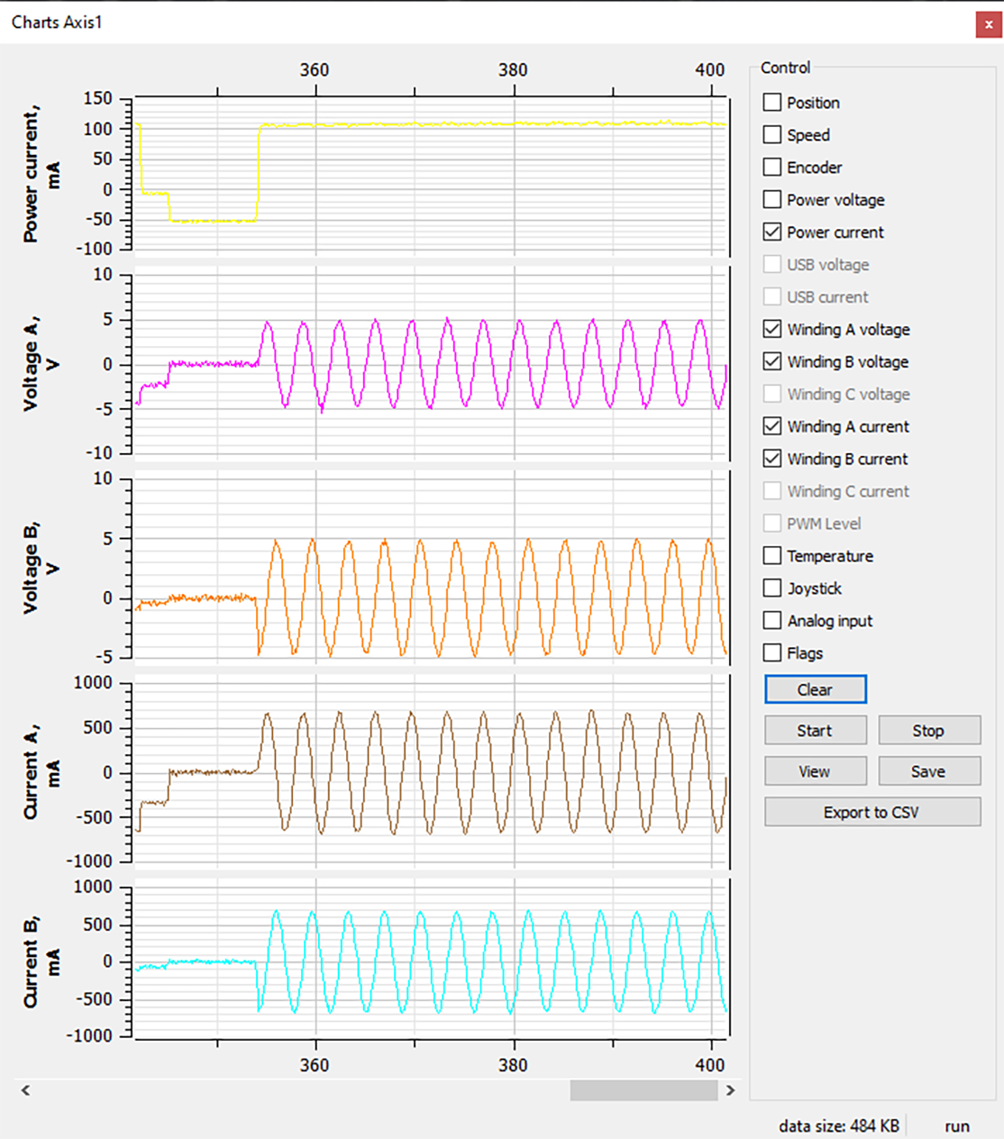1004x1139 pixels.
Task: Open the View dialog
Action: click(815, 771)
